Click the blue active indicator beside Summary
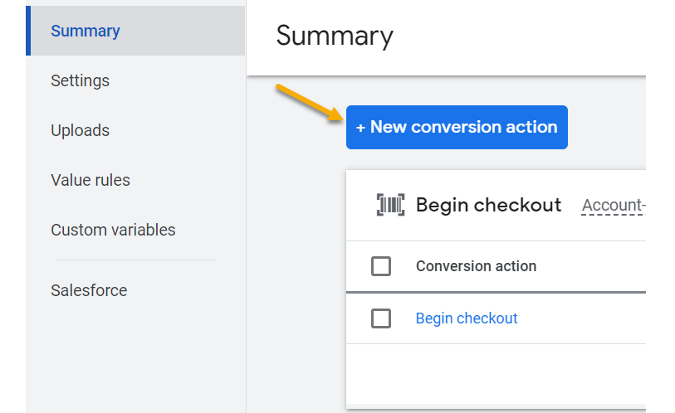675x413 pixels. [x=28, y=31]
